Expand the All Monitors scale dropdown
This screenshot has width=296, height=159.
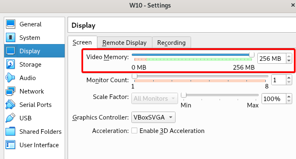pos(155,98)
